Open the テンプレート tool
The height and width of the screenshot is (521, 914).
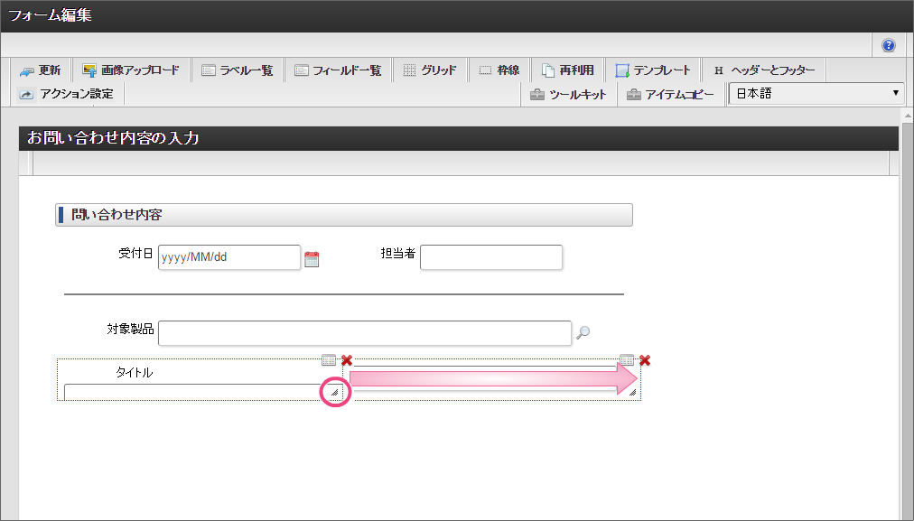(x=653, y=70)
